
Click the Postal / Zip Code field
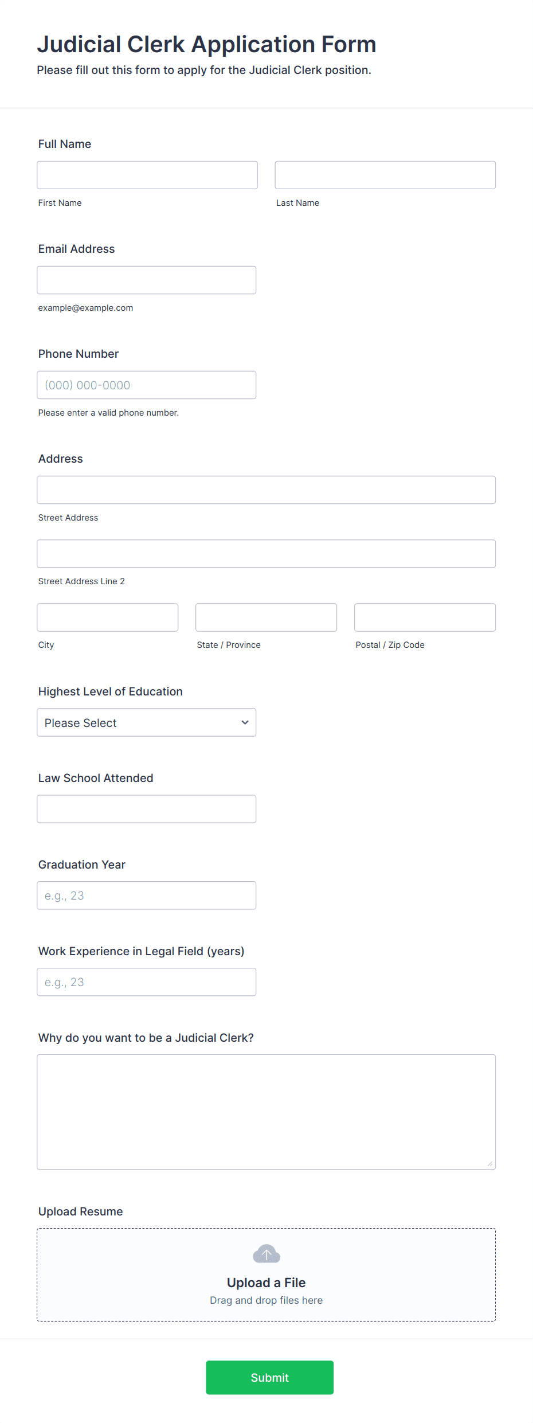click(425, 617)
